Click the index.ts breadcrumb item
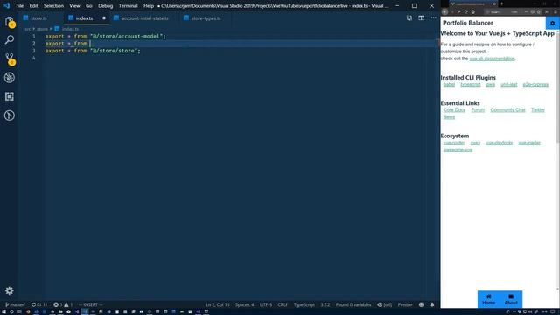This screenshot has width=560, height=315. pos(66,29)
